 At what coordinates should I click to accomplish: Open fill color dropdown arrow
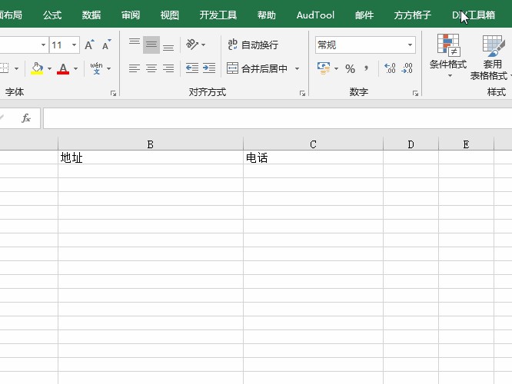[50, 68]
